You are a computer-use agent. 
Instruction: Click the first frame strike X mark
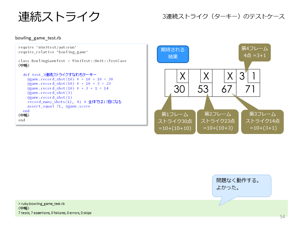(183, 76)
